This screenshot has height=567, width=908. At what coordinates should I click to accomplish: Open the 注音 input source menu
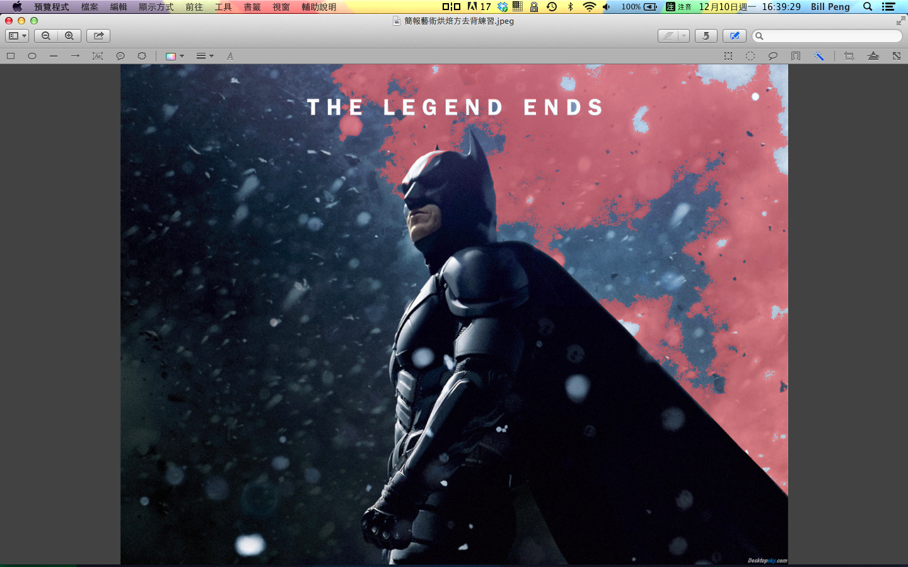[679, 7]
